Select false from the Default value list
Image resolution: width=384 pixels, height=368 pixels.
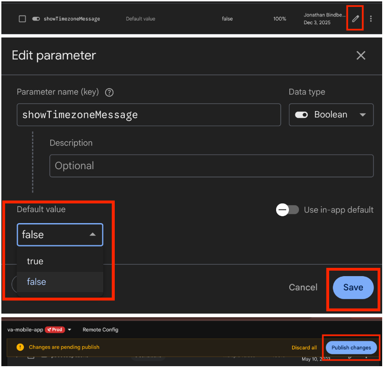60,282
